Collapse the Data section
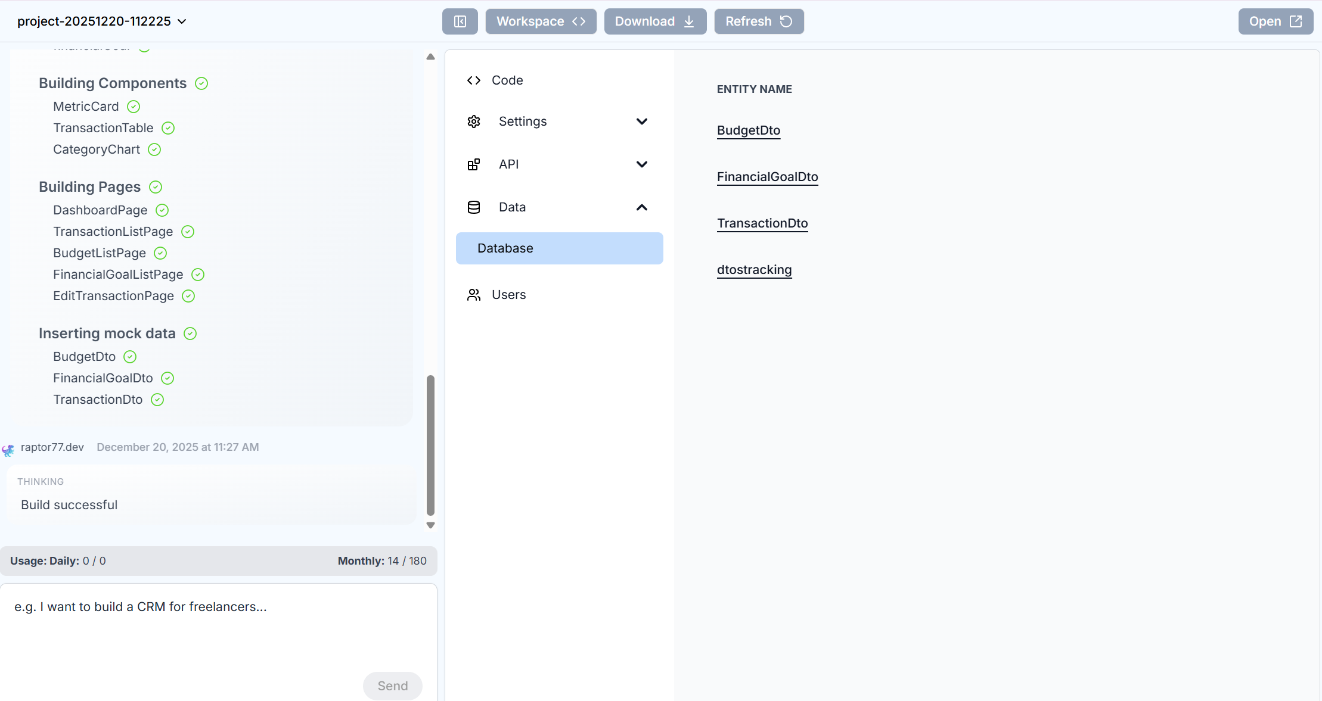 point(642,207)
